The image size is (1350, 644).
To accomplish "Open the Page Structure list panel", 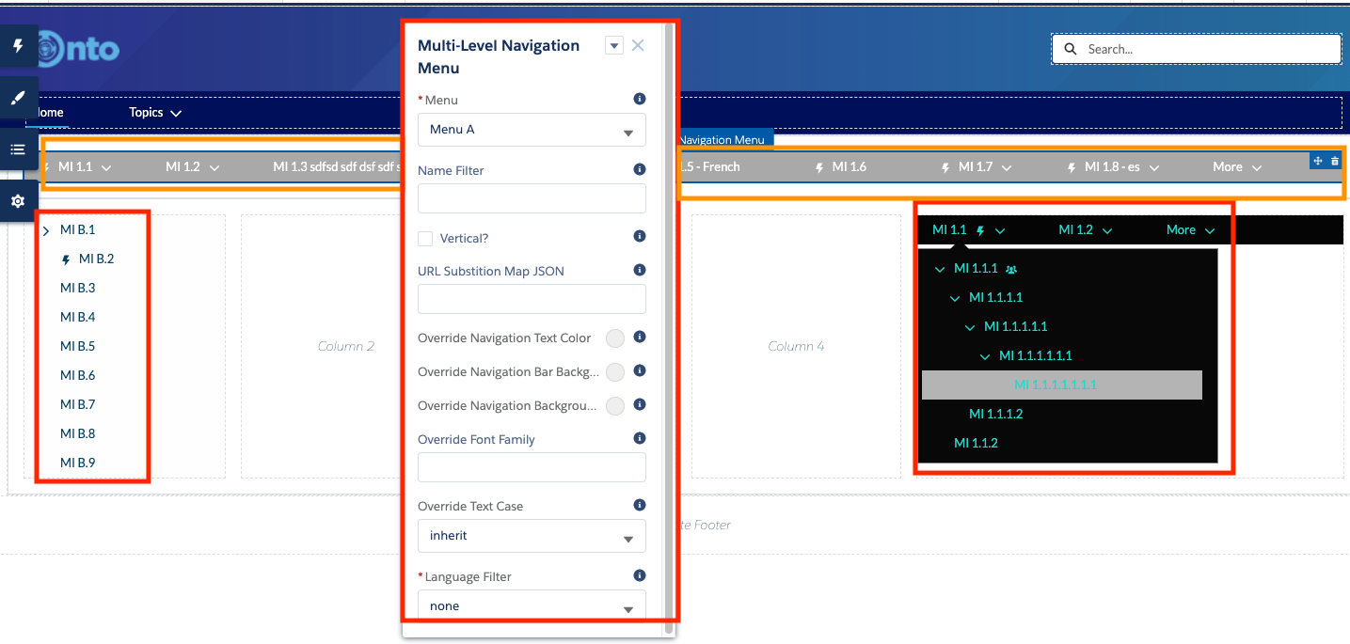I will [18, 149].
